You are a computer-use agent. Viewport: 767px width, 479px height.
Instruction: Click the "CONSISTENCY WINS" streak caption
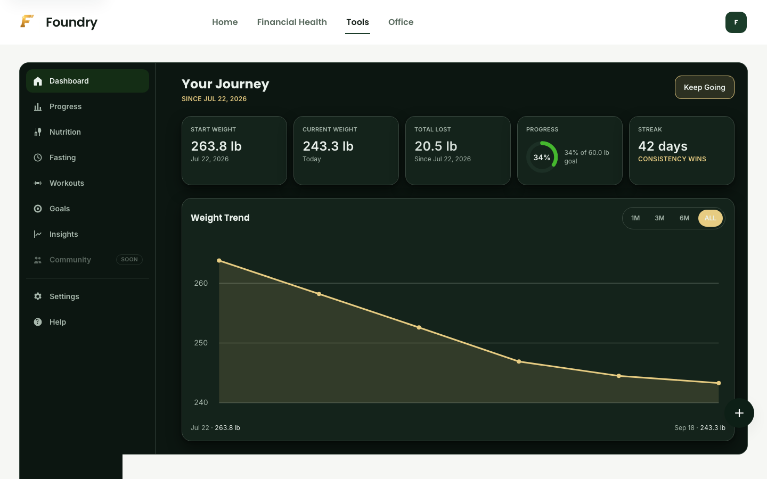point(672,159)
